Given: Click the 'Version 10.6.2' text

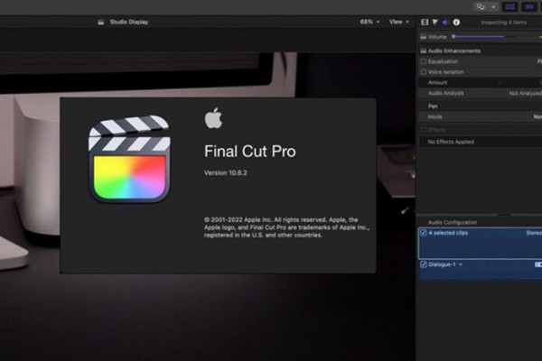Looking at the screenshot, I should pos(225,172).
